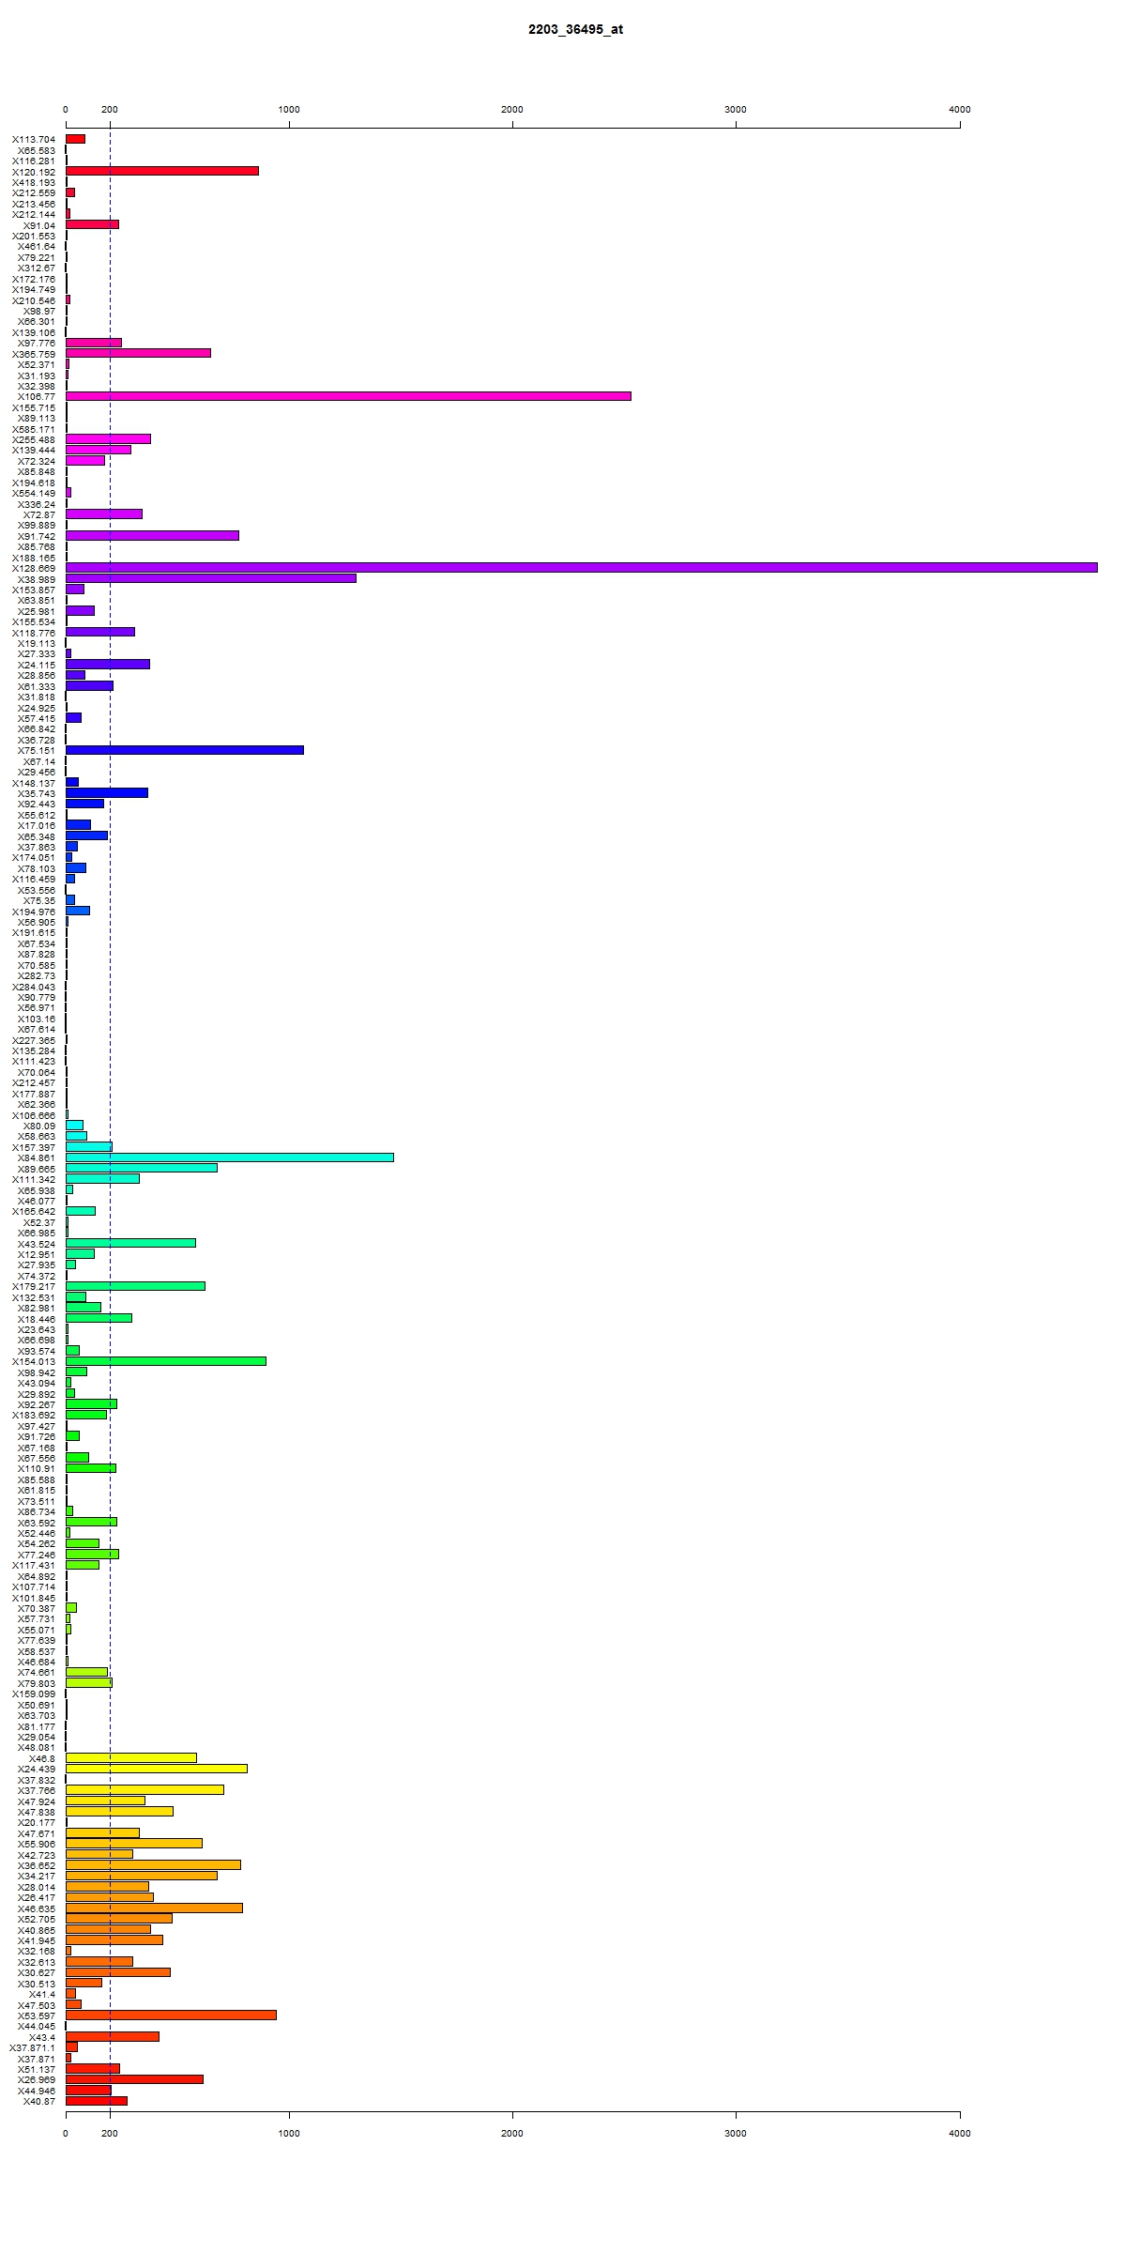
Task: Select the row label X40.87
Action: (x=39, y=2101)
